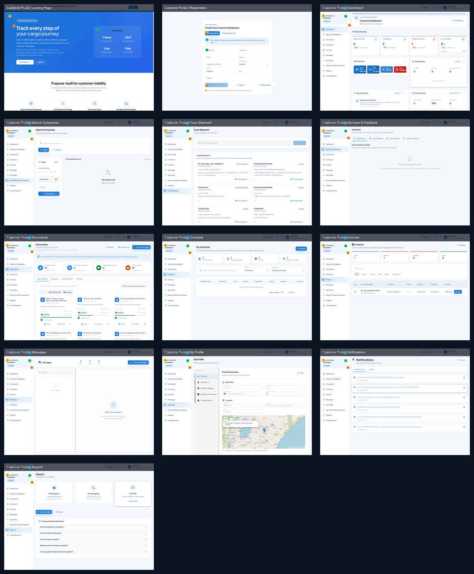Click the first document card's green validity bar

pyautogui.click(x=56, y=317)
